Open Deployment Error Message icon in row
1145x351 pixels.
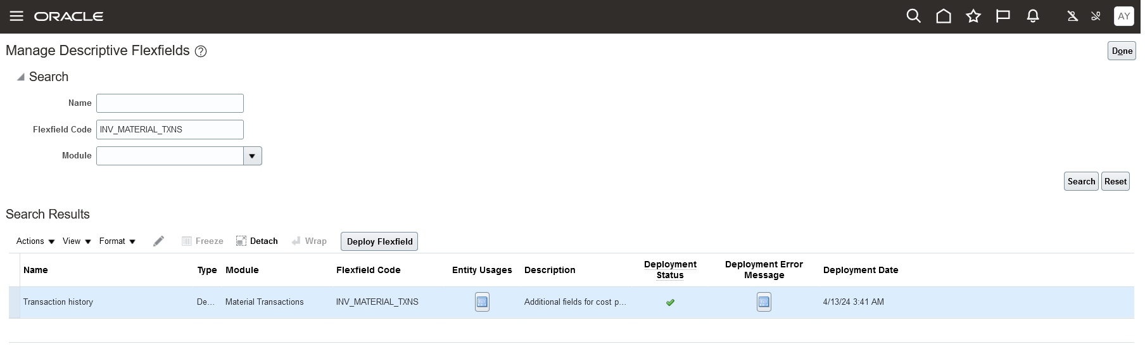click(764, 302)
